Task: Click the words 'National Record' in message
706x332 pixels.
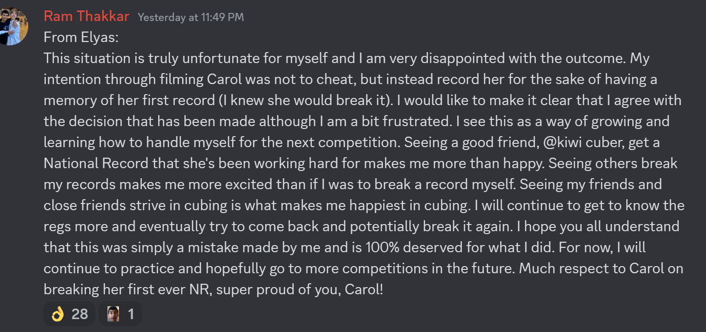Action: tap(96, 163)
